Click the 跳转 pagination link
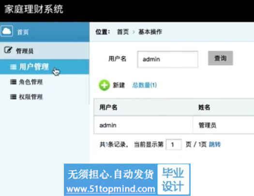 [215, 144]
